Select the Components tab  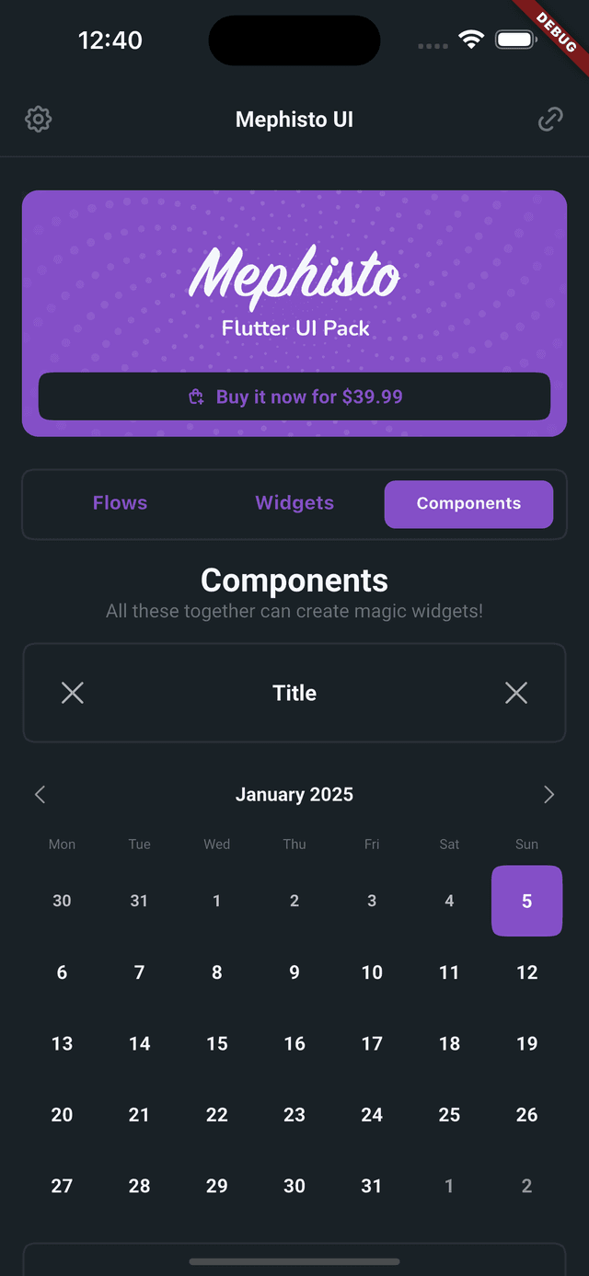[468, 504]
